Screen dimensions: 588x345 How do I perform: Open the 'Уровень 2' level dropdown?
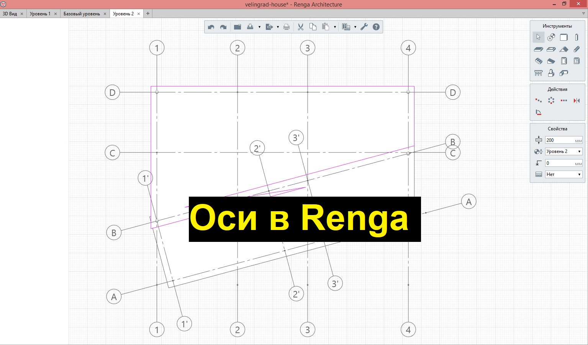[x=563, y=151]
